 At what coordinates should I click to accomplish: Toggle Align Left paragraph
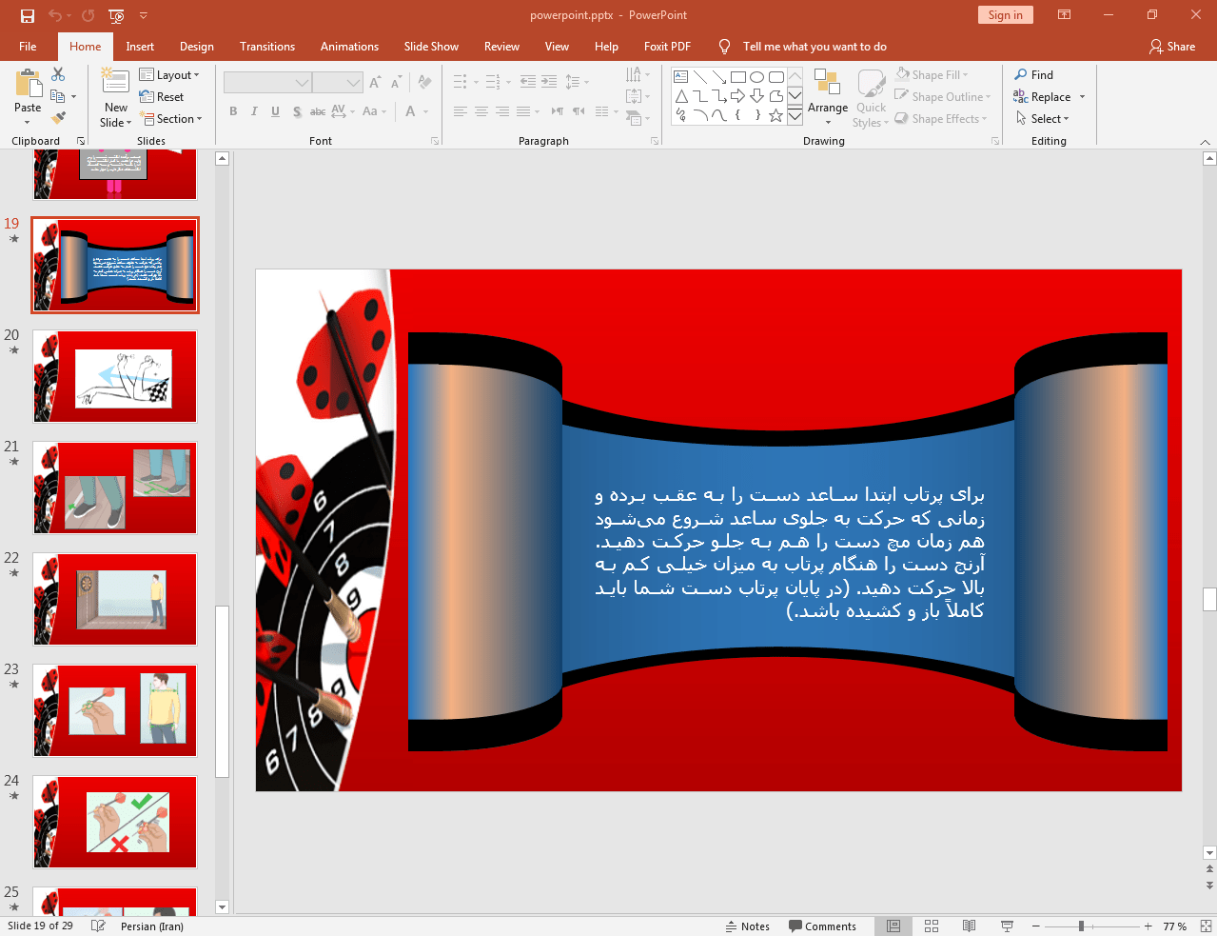coord(460,111)
